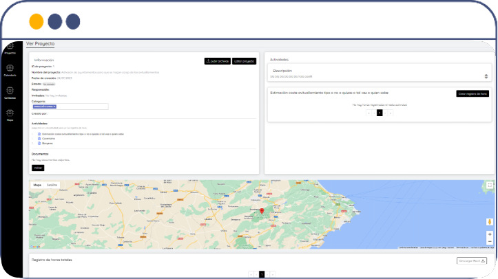498x279 pixels.
Task: Switch map view to Satélite
Action: point(52,185)
